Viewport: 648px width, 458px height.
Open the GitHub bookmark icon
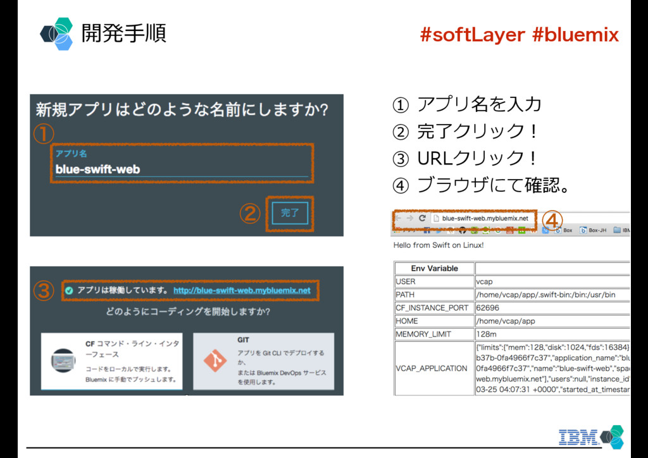click(x=462, y=230)
